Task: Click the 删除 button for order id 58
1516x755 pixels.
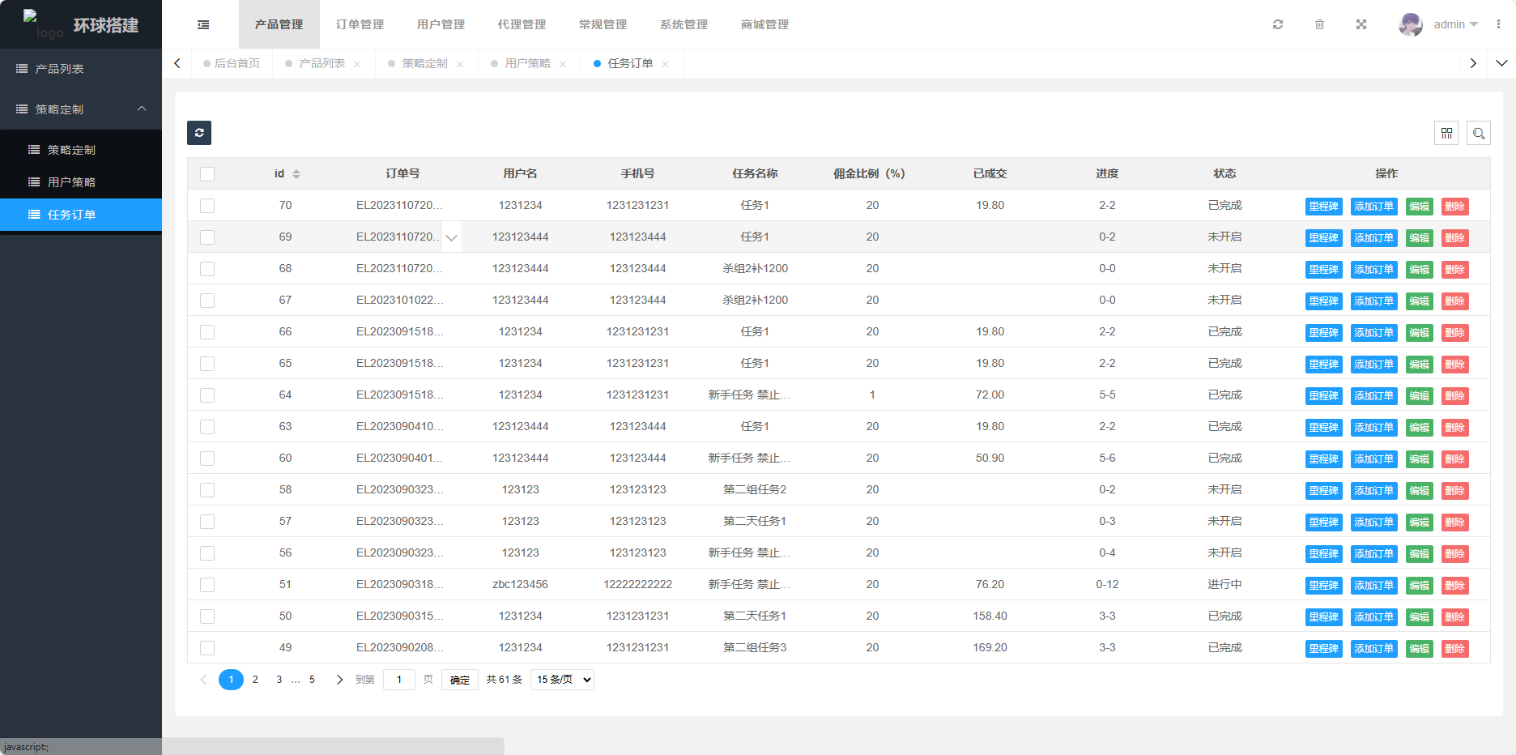Action: point(1455,491)
